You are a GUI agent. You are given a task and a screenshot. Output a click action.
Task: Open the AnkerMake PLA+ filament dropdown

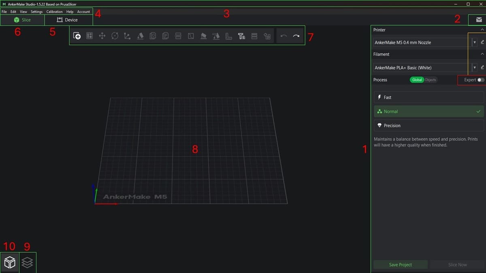click(474, 68)
